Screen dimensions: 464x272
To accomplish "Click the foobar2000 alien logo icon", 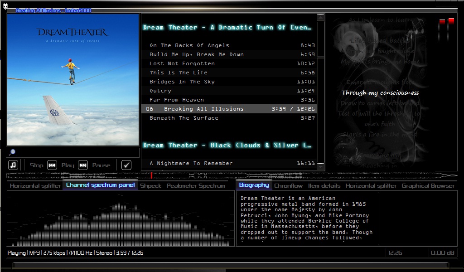I will click(x=5, y=6).
